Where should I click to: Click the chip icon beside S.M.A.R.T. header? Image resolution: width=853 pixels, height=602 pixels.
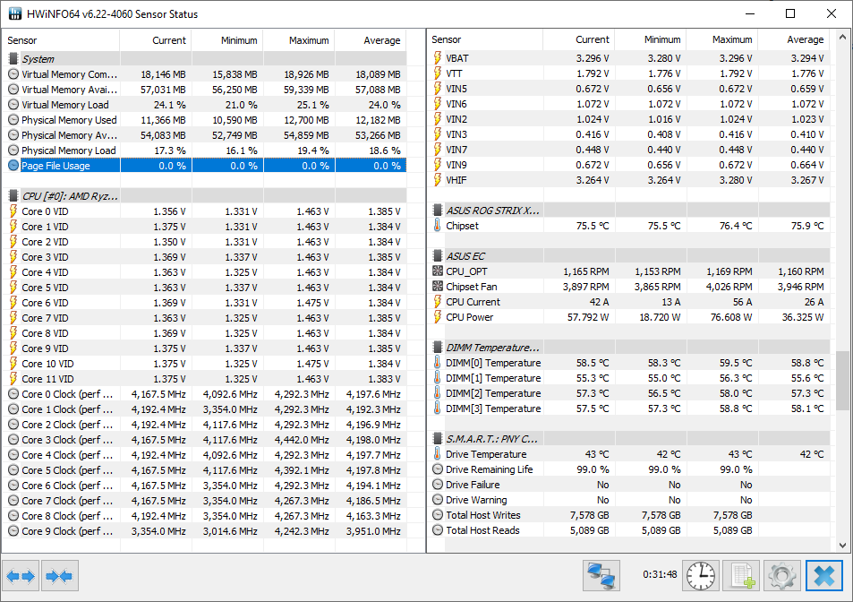click(438, 439)
